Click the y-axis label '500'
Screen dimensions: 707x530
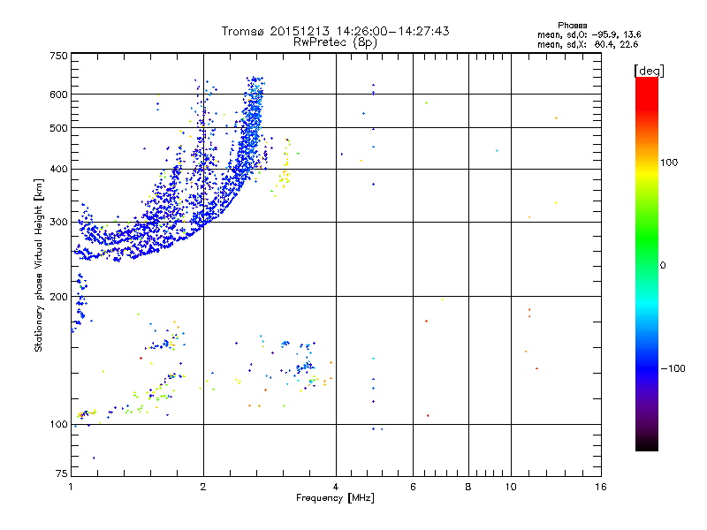[58, 128]
